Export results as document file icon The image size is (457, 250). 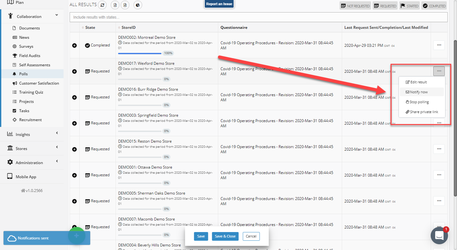[x=125, y=5]
